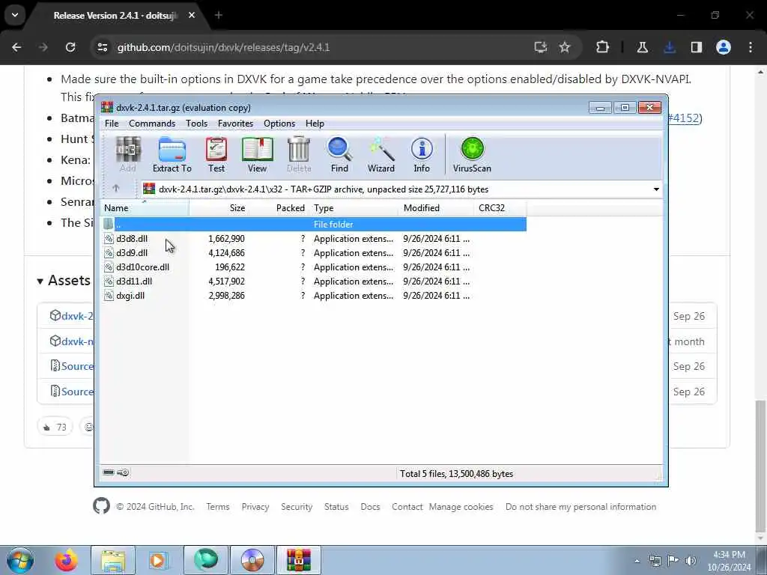
Task: Run VirusScan from the toolbar
Action: (472, 154)
